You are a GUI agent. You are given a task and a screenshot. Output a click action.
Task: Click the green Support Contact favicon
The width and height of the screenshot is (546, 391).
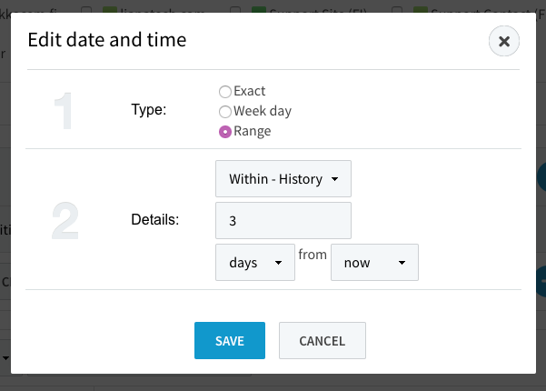421,10
